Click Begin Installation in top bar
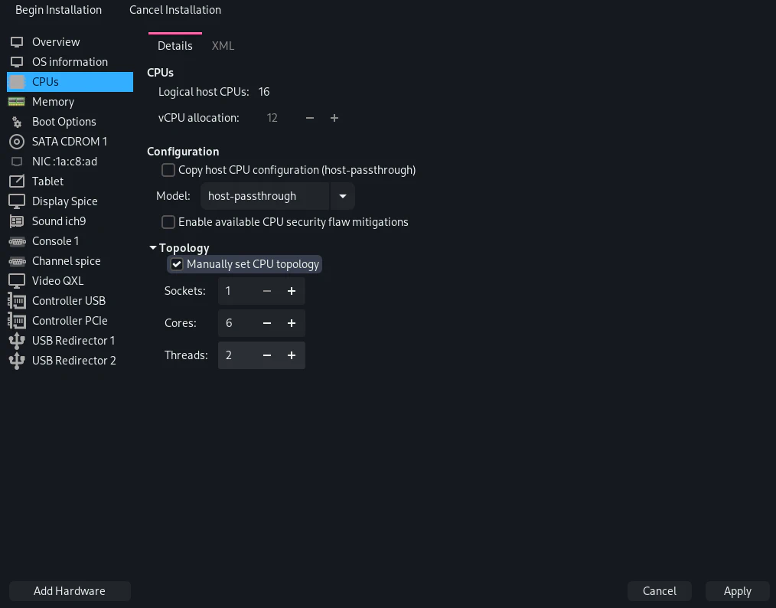The image size is (776, 608). click(58, 10)
